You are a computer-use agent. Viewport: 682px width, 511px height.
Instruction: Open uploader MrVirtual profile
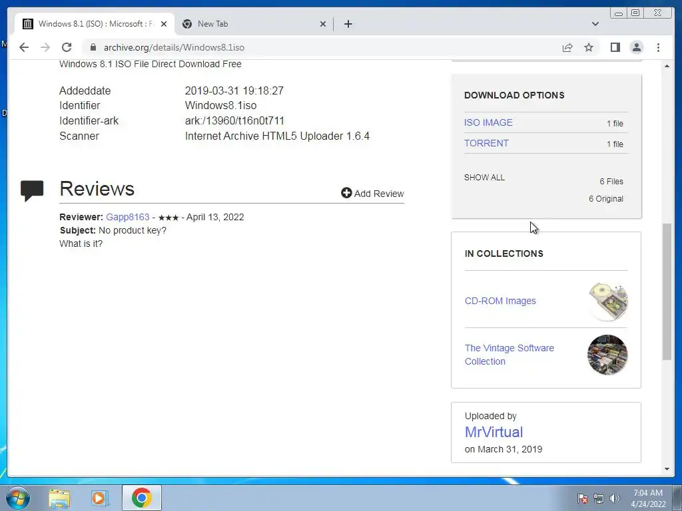(x=494, y=432)
